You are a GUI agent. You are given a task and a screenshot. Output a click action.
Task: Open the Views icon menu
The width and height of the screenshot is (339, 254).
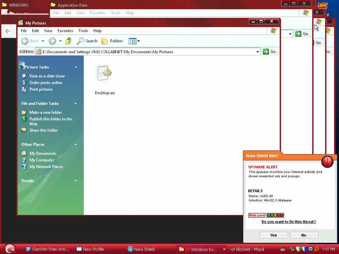tap(134, 41)
